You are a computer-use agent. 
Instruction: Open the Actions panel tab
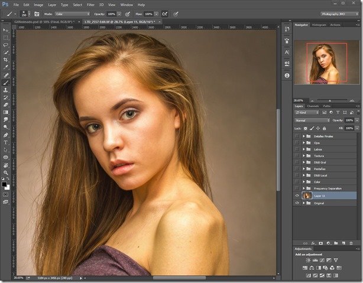(335, 25)
